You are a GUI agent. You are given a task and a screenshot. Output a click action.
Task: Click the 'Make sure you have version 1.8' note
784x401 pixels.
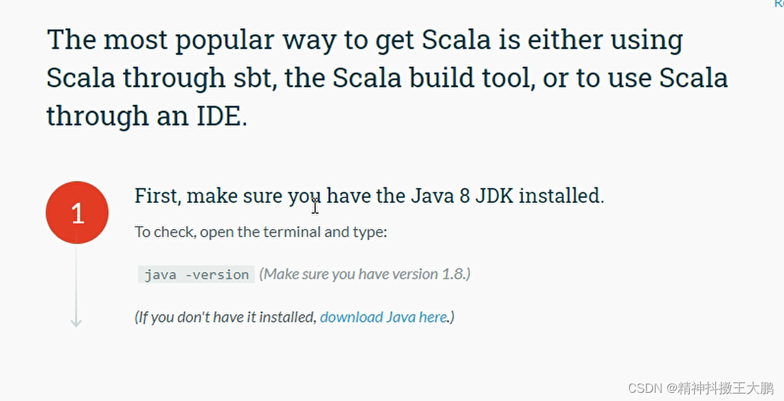click(365, 274)
